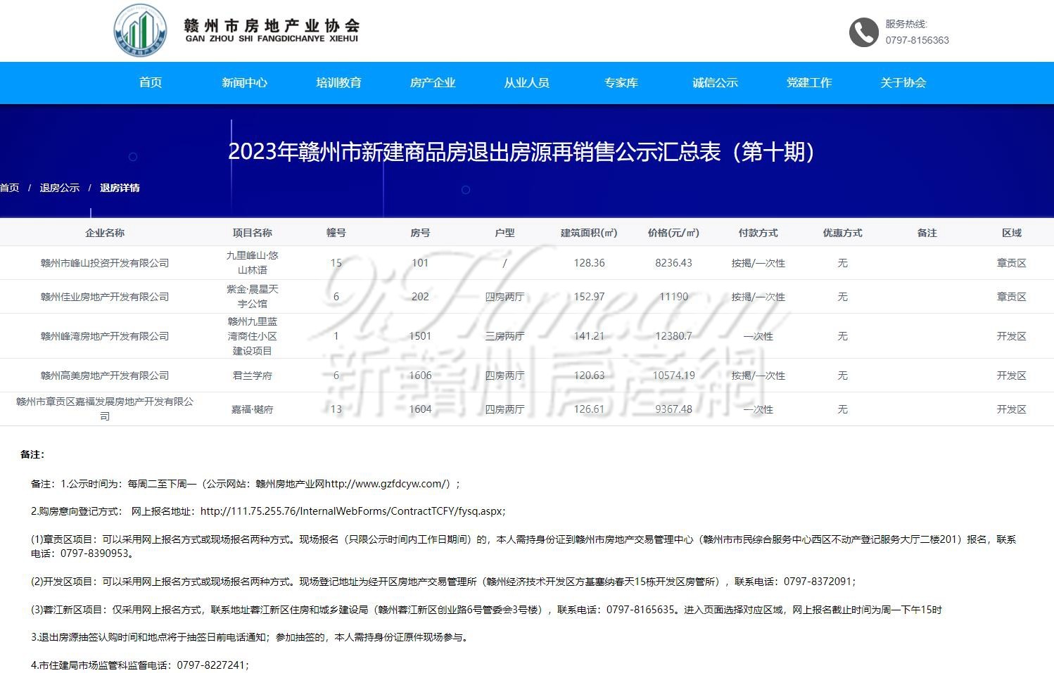Click the 房号 column header
The width and height of the screenshot is (1054, 673).
[420, 233]
